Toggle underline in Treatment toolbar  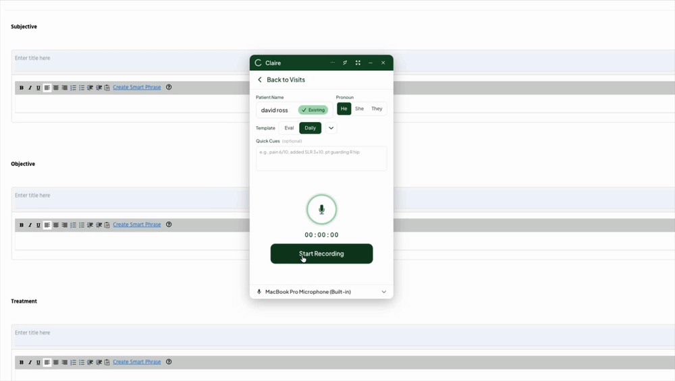[x=38, y=363]
